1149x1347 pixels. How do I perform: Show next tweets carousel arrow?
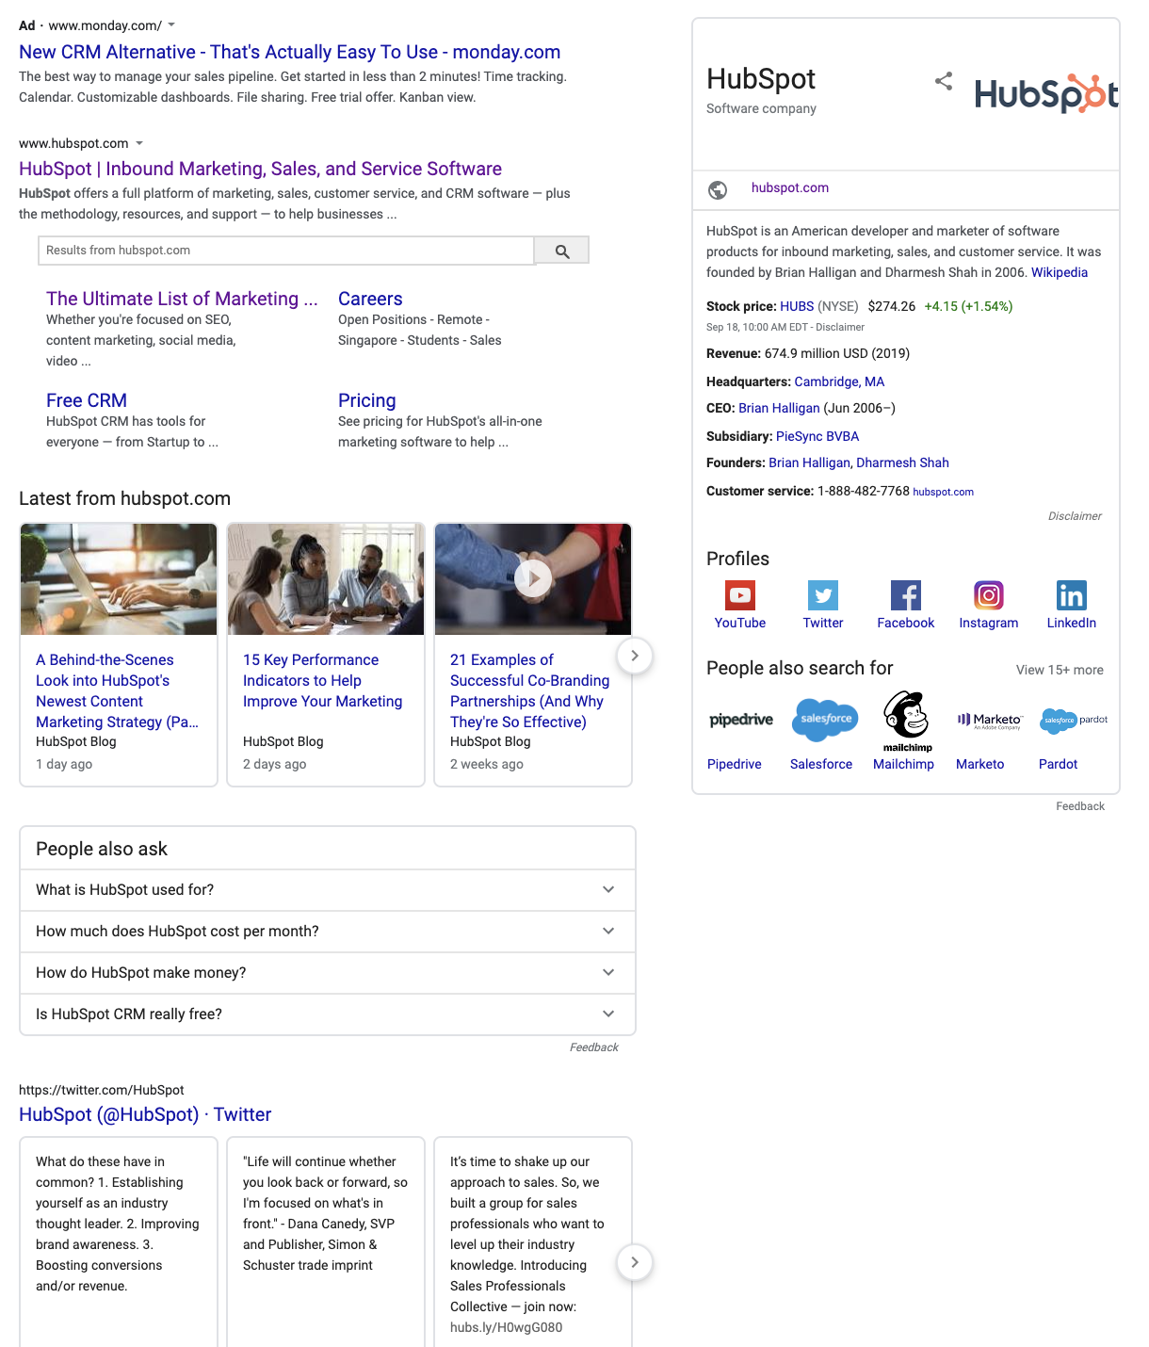635,1262
